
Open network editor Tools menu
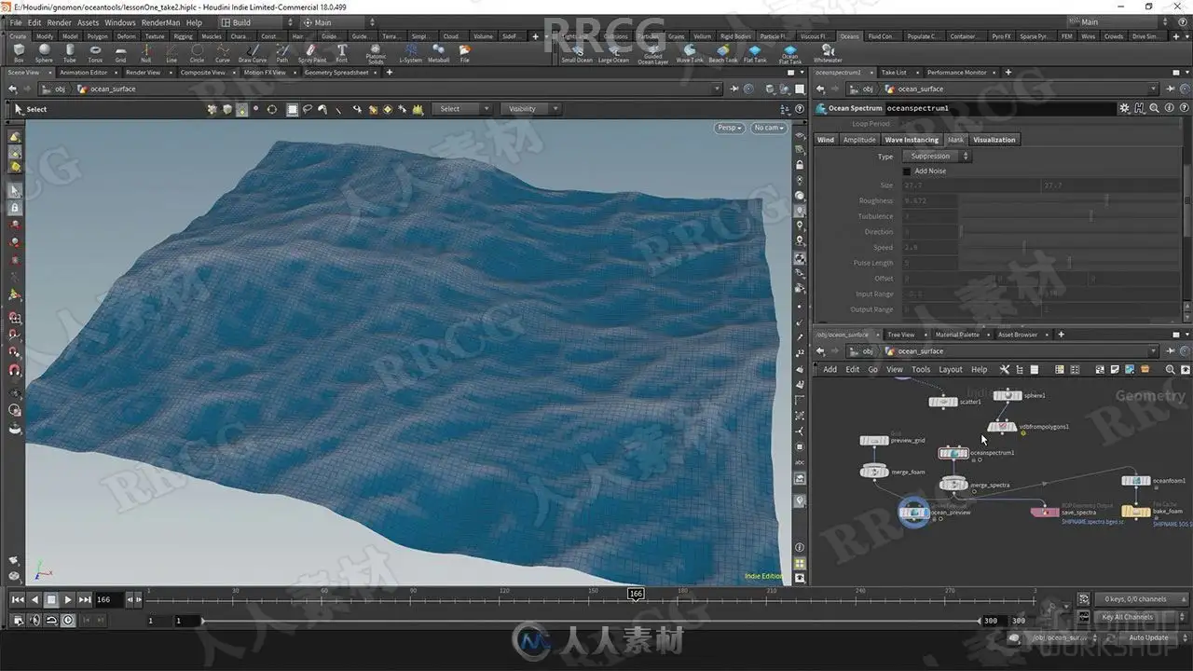pos(921,369)
